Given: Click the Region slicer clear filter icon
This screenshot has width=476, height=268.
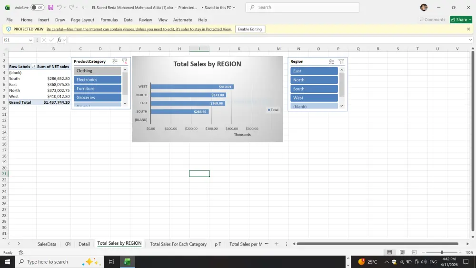Looking at the screenshot, I should (341, 61).
